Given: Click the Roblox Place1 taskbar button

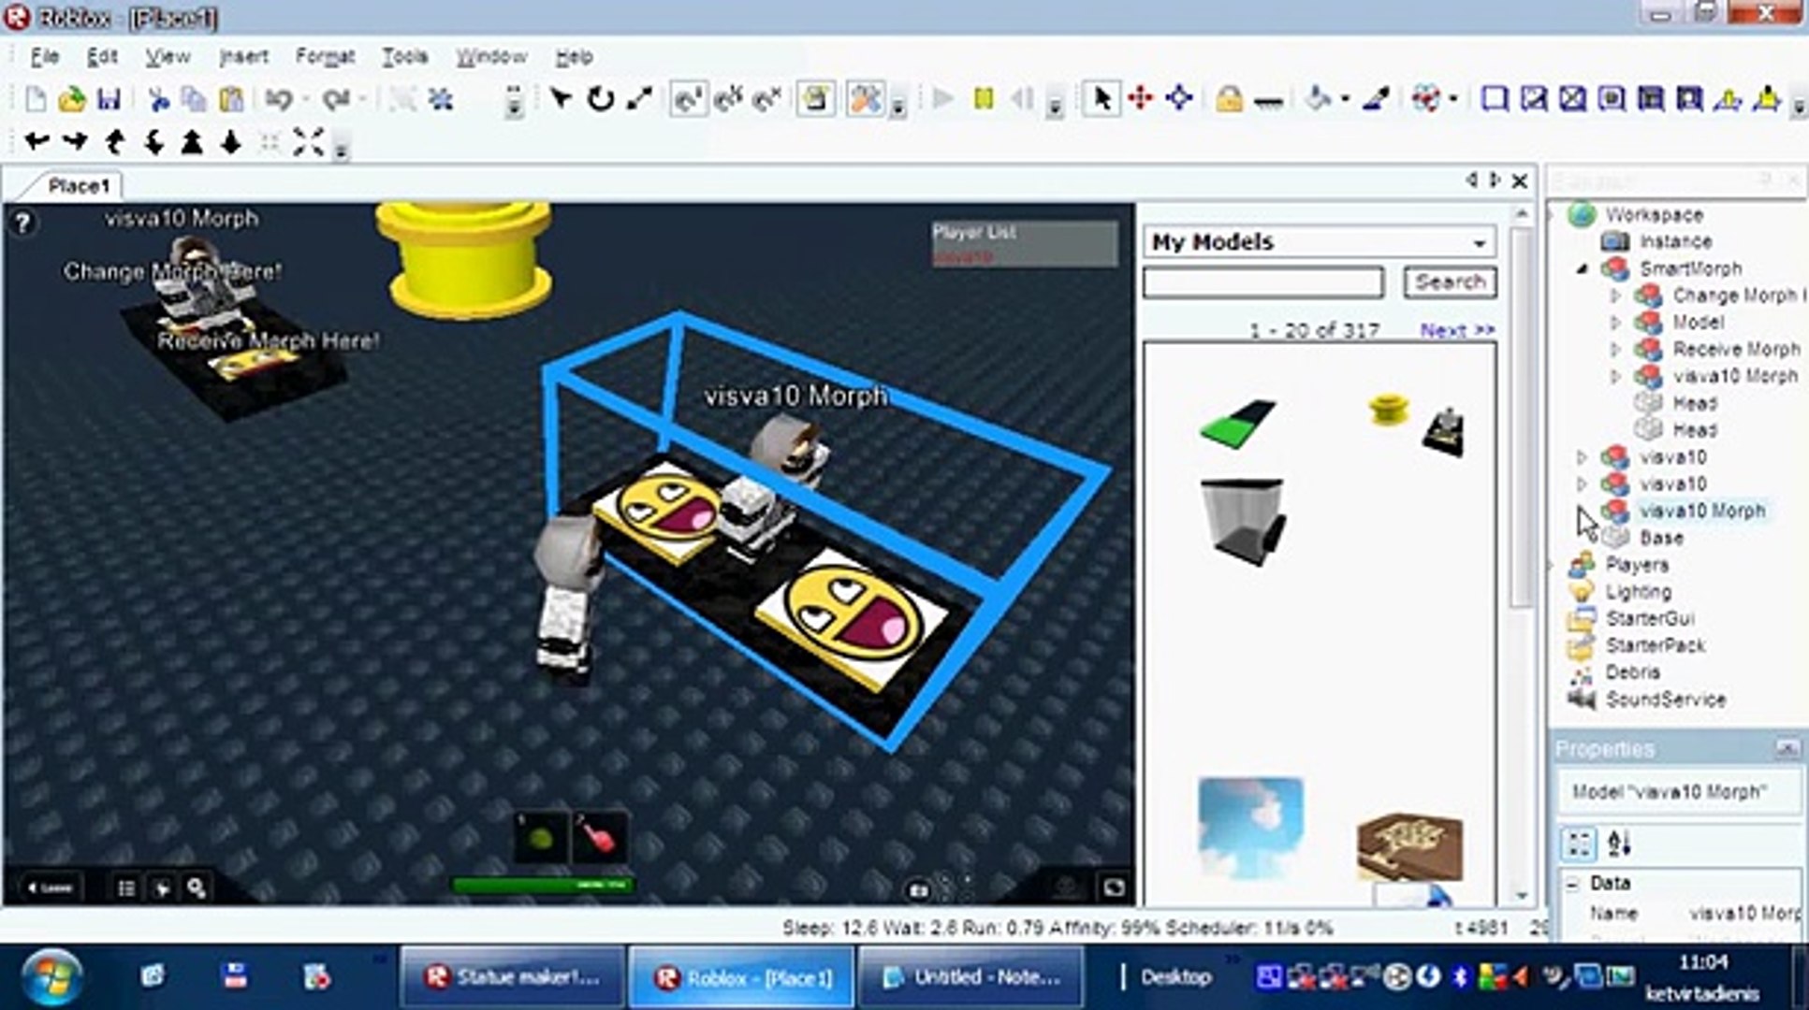Looking at the screenshot, I should pyautogui.click(x=741, y=978).
